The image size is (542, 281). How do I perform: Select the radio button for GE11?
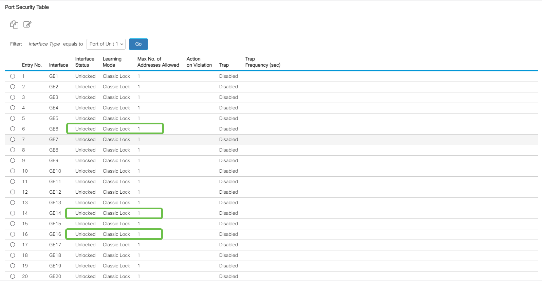pyautogui.click(x=13, y=181)
